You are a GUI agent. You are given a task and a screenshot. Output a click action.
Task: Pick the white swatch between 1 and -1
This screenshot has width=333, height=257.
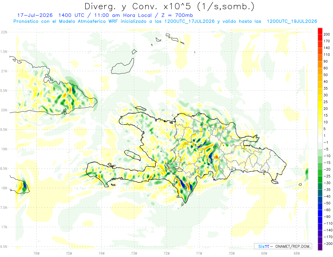[320, 139]
